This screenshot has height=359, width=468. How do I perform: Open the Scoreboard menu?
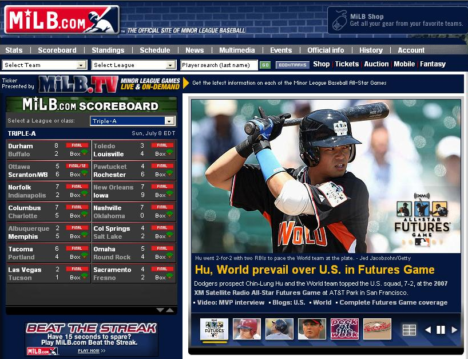click(x=57, y=50)
